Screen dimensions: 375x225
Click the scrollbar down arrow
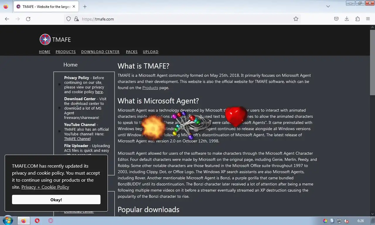click(x=372, y=214)
